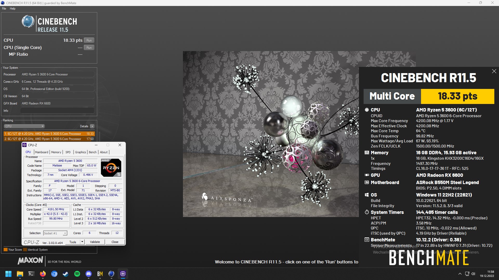Open the Windows Start menu
Image resolution: width=499 pixels, height=280 pixels.
tap(9, 274)
